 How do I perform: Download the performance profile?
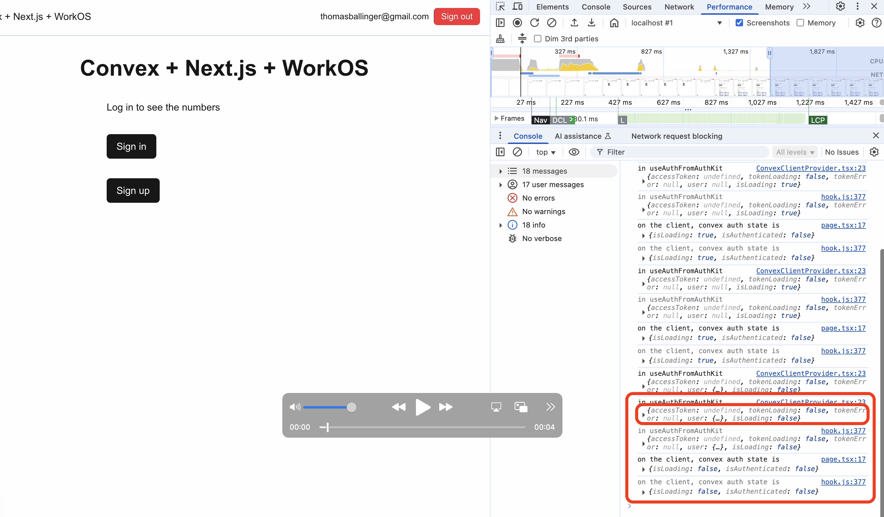click(x=592, y=23)
